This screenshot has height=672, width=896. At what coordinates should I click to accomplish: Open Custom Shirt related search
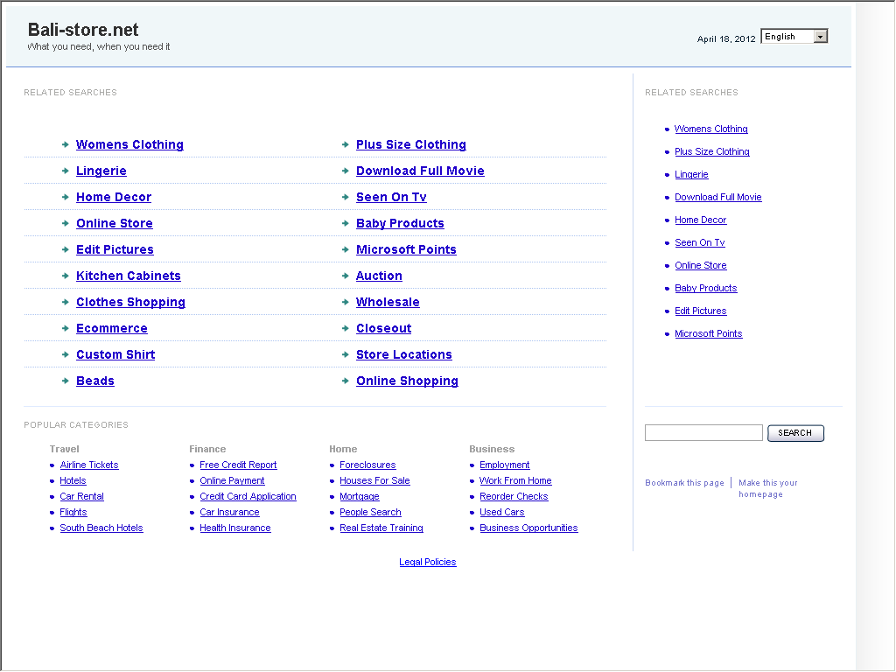pos(115,354)
